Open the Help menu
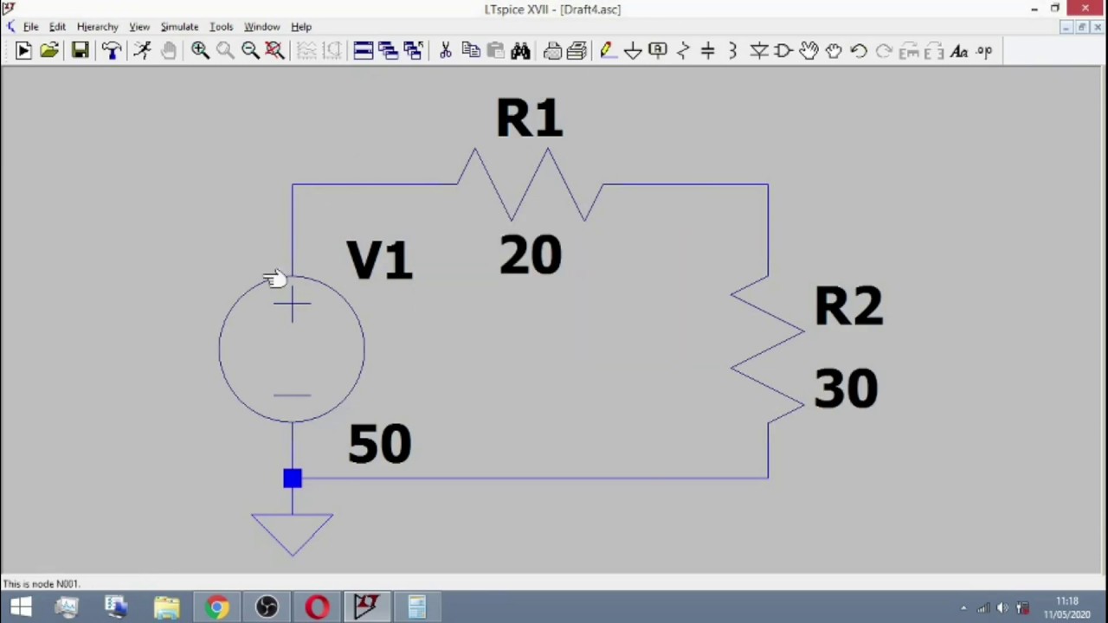 [x=301, y=27]
